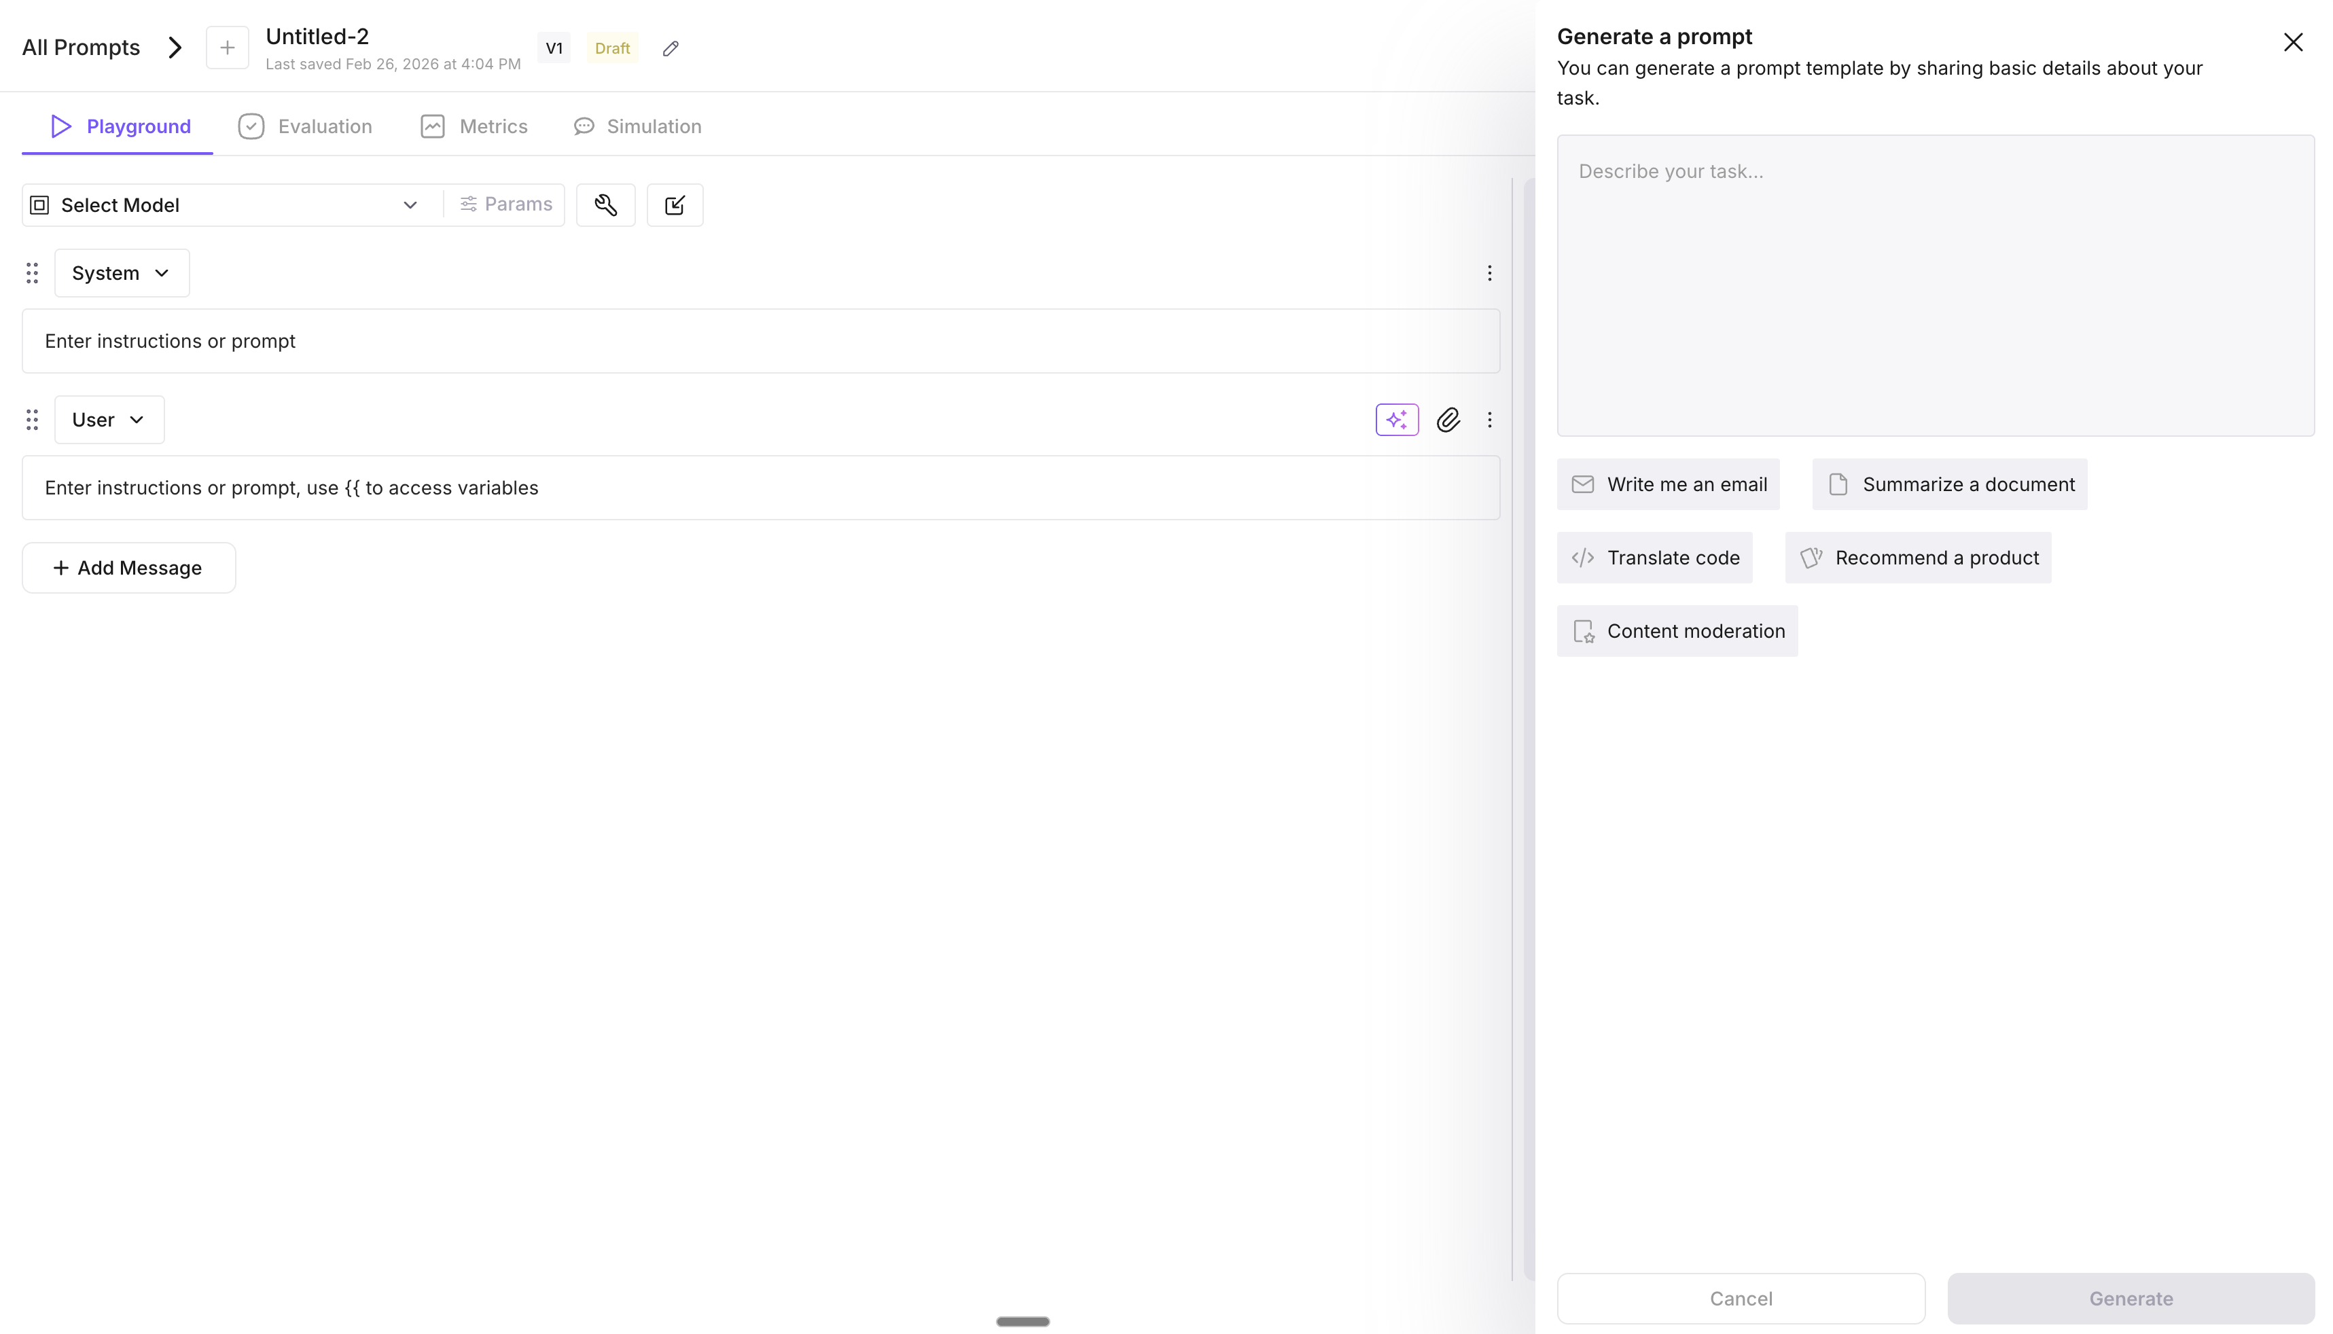Go to the Metrics tab
The width and height of the screenshot is (2333, 1334).
(474, 126)
